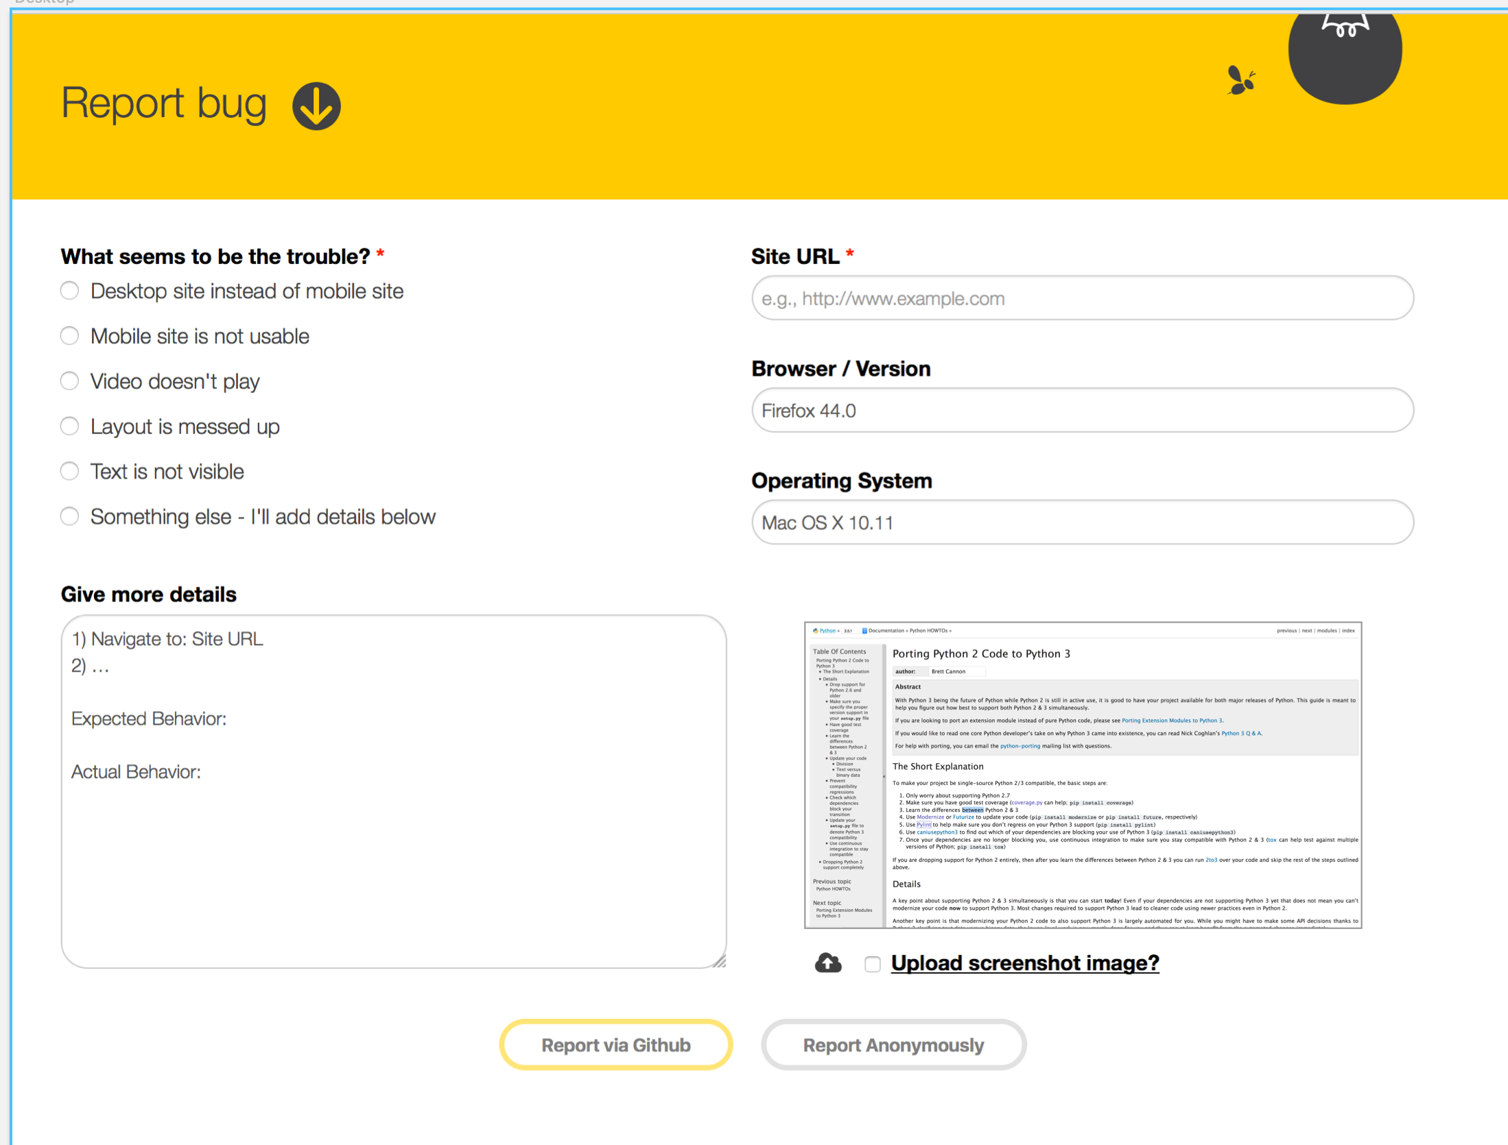Click the 'Browser / Version' label
The image size is (1508, 1145).
(x=841, y=369)
